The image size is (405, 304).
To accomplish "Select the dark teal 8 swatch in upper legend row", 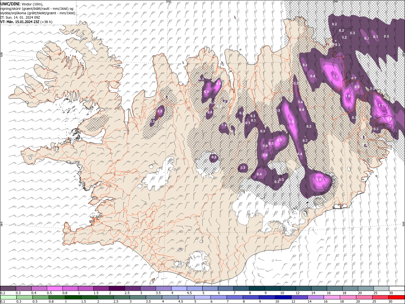I will (x=257, y=288).
